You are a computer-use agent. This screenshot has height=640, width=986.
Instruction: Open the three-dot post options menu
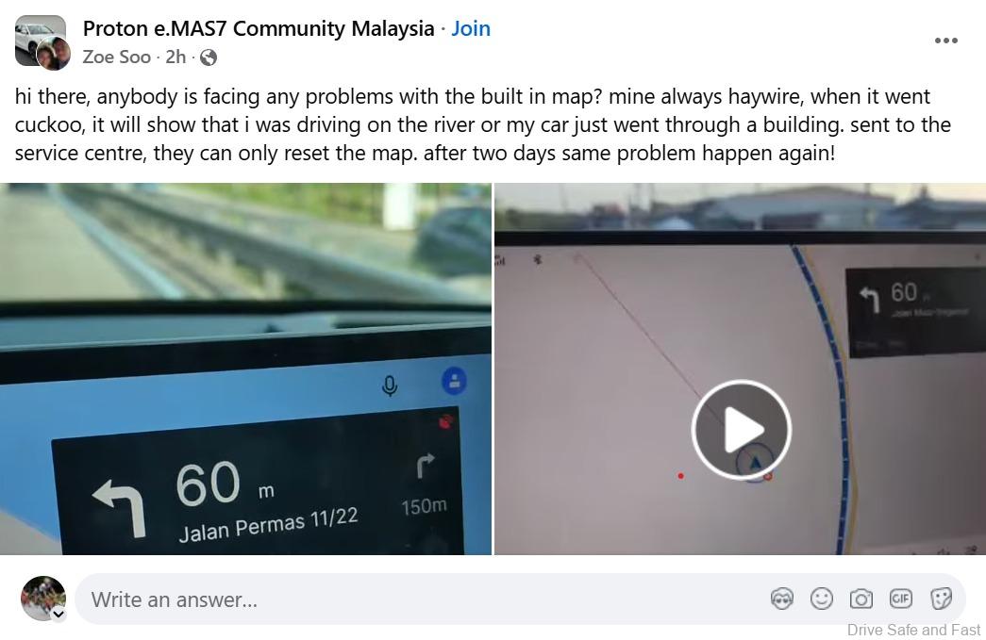(945, 41)
